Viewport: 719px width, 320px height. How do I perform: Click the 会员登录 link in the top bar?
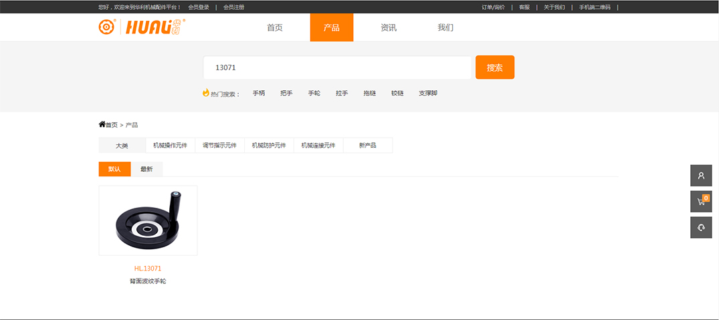(199, 7)
